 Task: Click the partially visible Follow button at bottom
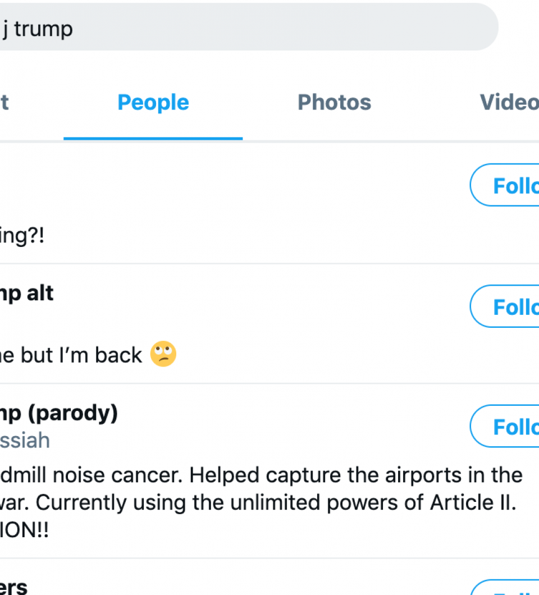pos(505,587)
